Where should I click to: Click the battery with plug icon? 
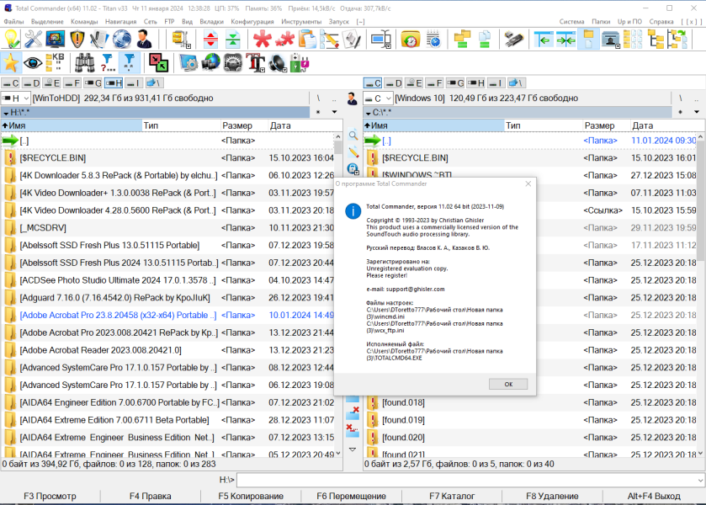(x=300, y=62)
